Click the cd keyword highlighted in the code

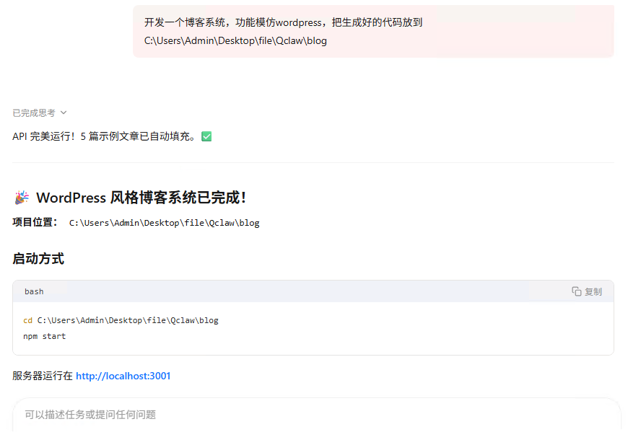[27, 320]
